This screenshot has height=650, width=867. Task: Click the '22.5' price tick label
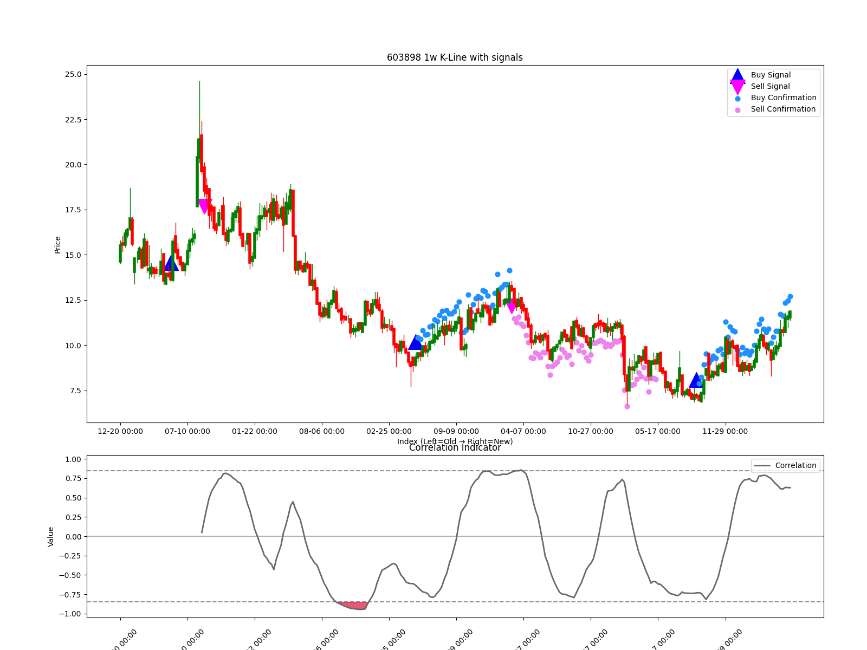pyautogui.click(x=72, y=120)
